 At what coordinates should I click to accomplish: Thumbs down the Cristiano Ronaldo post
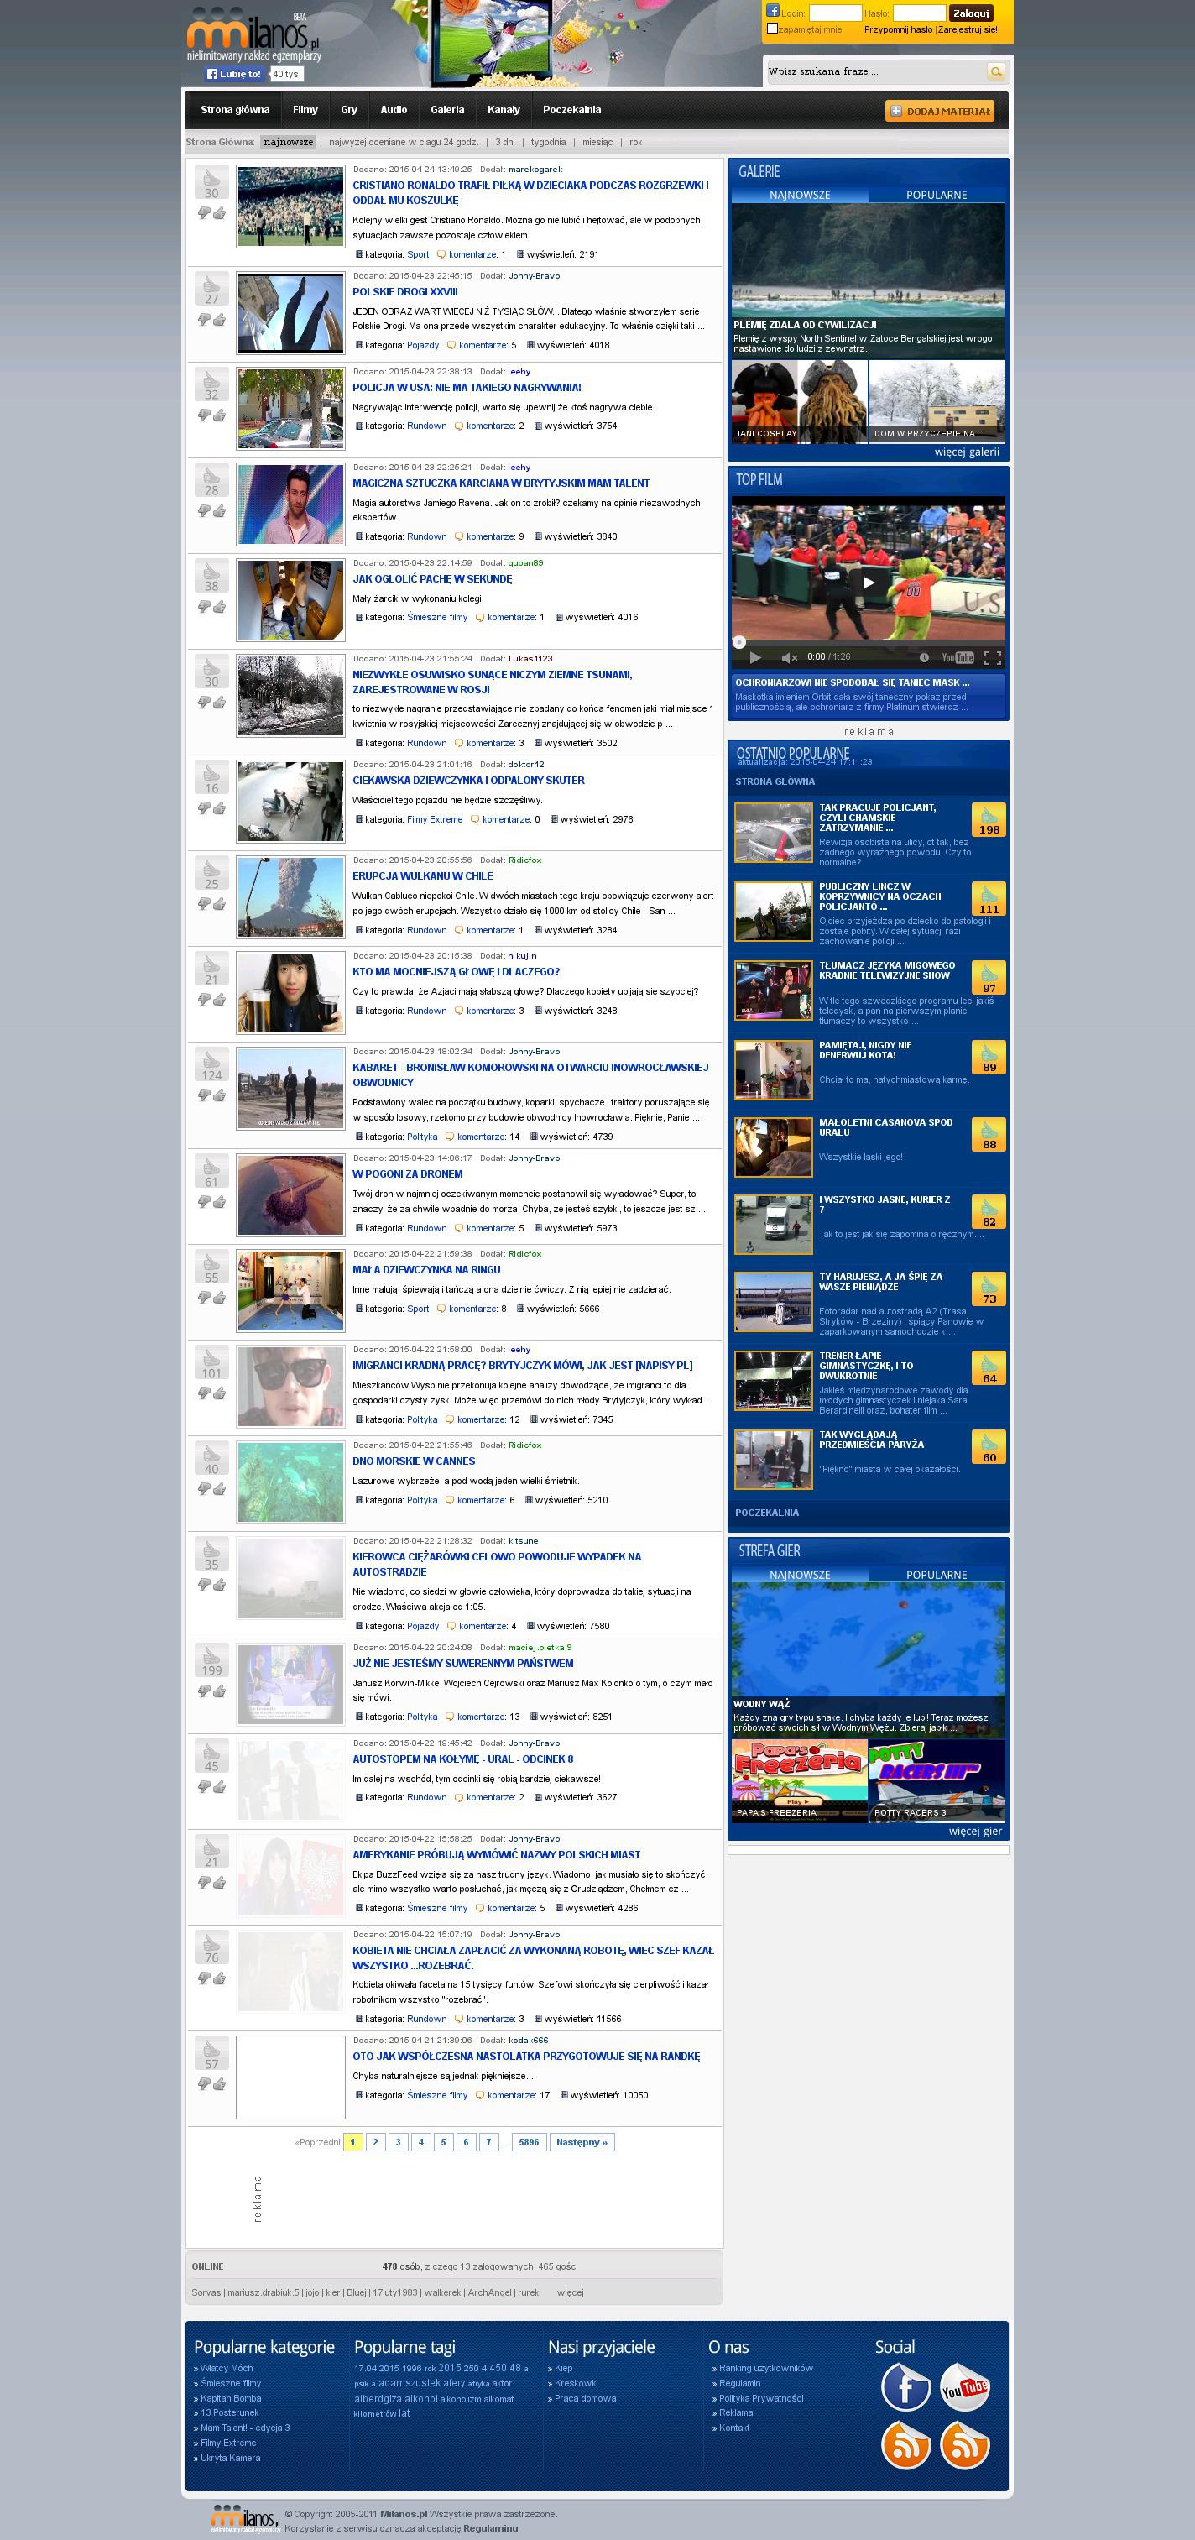[204, 213]
